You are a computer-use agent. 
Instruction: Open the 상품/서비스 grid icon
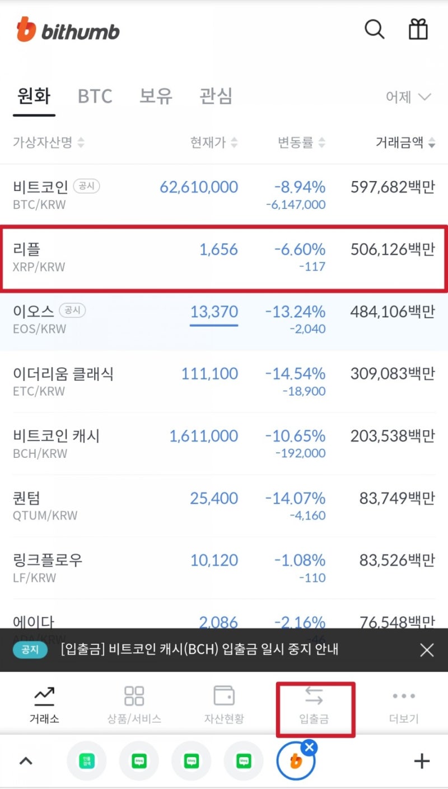(134, 697)
